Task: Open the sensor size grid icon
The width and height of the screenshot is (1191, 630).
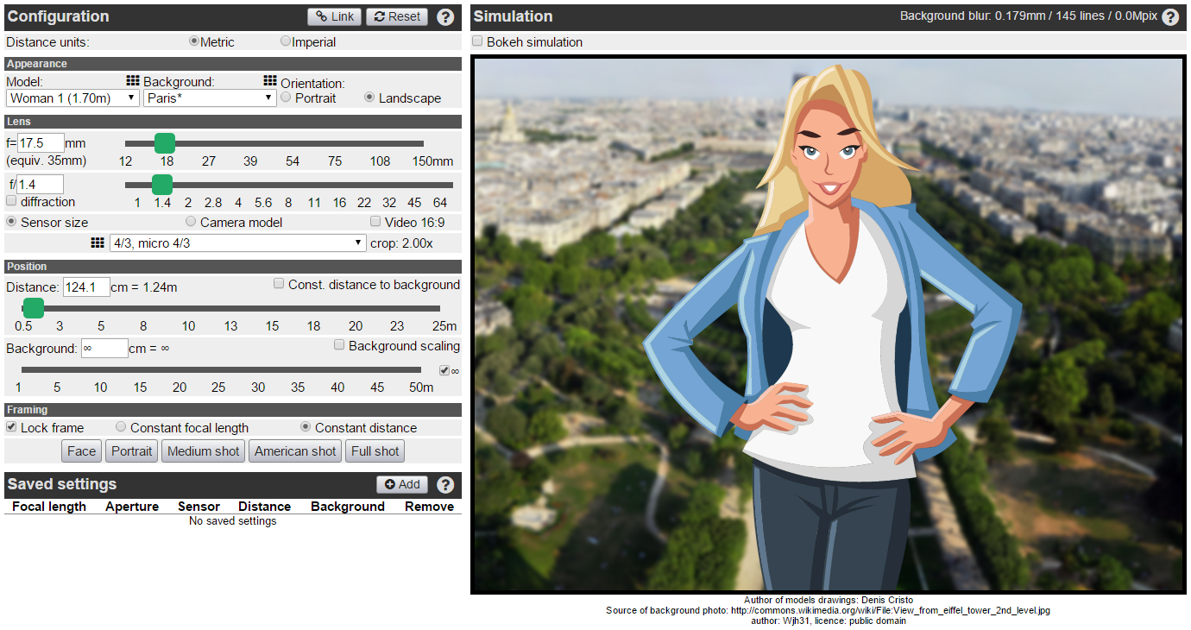Action: tap(98, 243)
